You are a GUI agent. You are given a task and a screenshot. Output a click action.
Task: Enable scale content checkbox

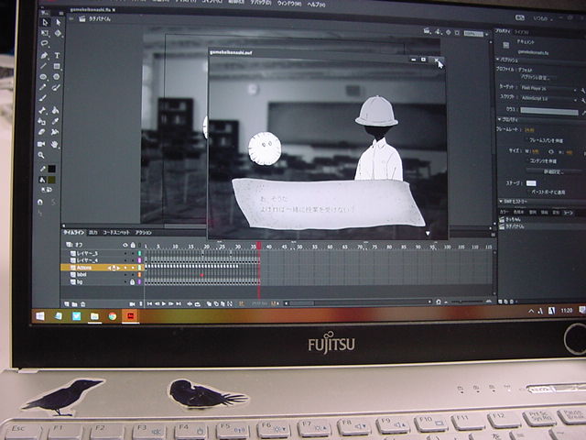(526, 160)
